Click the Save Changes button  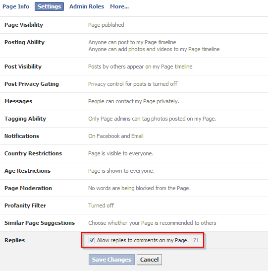tap(111, 260)
